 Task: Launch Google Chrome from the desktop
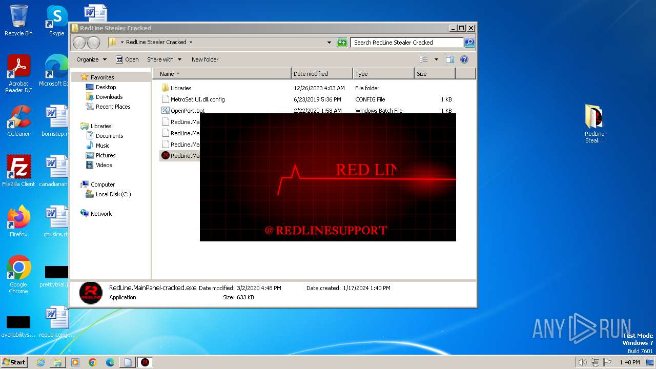point(18,275)
